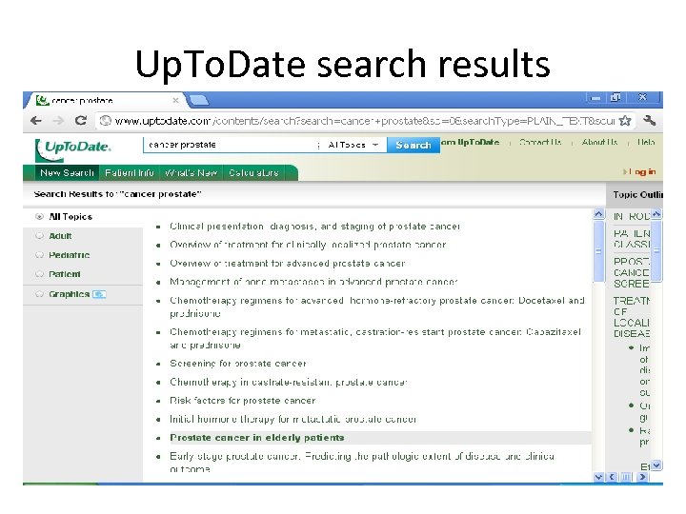Viewport: 686px width, 514px height.
Task: Click the PROSTATE CANCER SCREENING outline entry
Action: point(632,273)
